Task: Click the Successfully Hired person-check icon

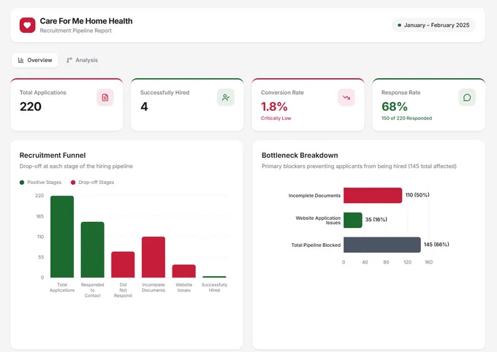Action: [226, 98]
